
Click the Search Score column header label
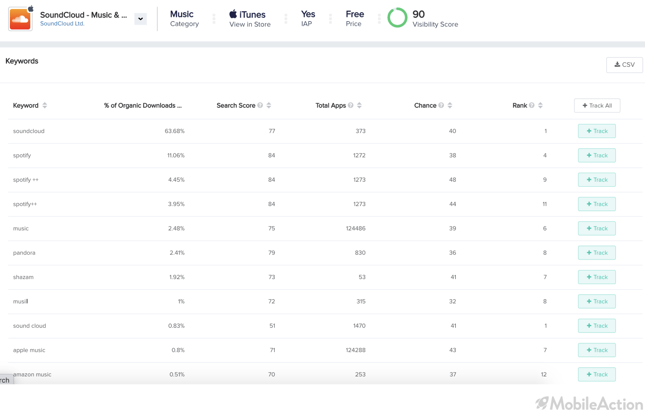(236, 105)
